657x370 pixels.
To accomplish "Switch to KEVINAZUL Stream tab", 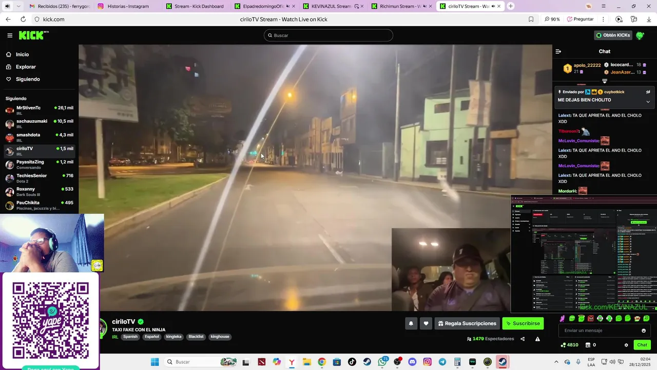I will (331, 6).
